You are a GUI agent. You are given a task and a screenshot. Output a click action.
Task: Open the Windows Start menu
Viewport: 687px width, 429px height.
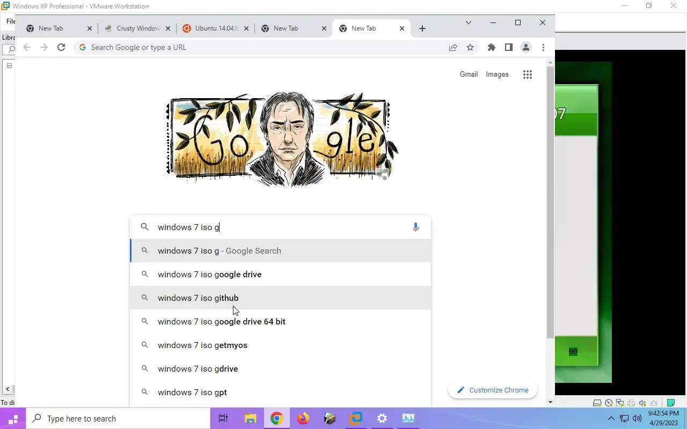coord(13,419)
